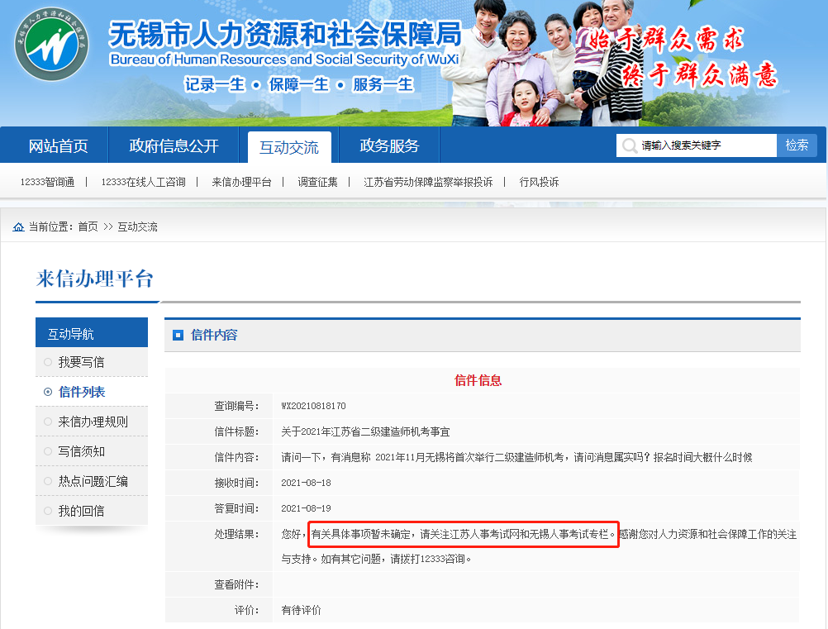Click the 检索 search button
828x629 pixels.
pos(796,145)
